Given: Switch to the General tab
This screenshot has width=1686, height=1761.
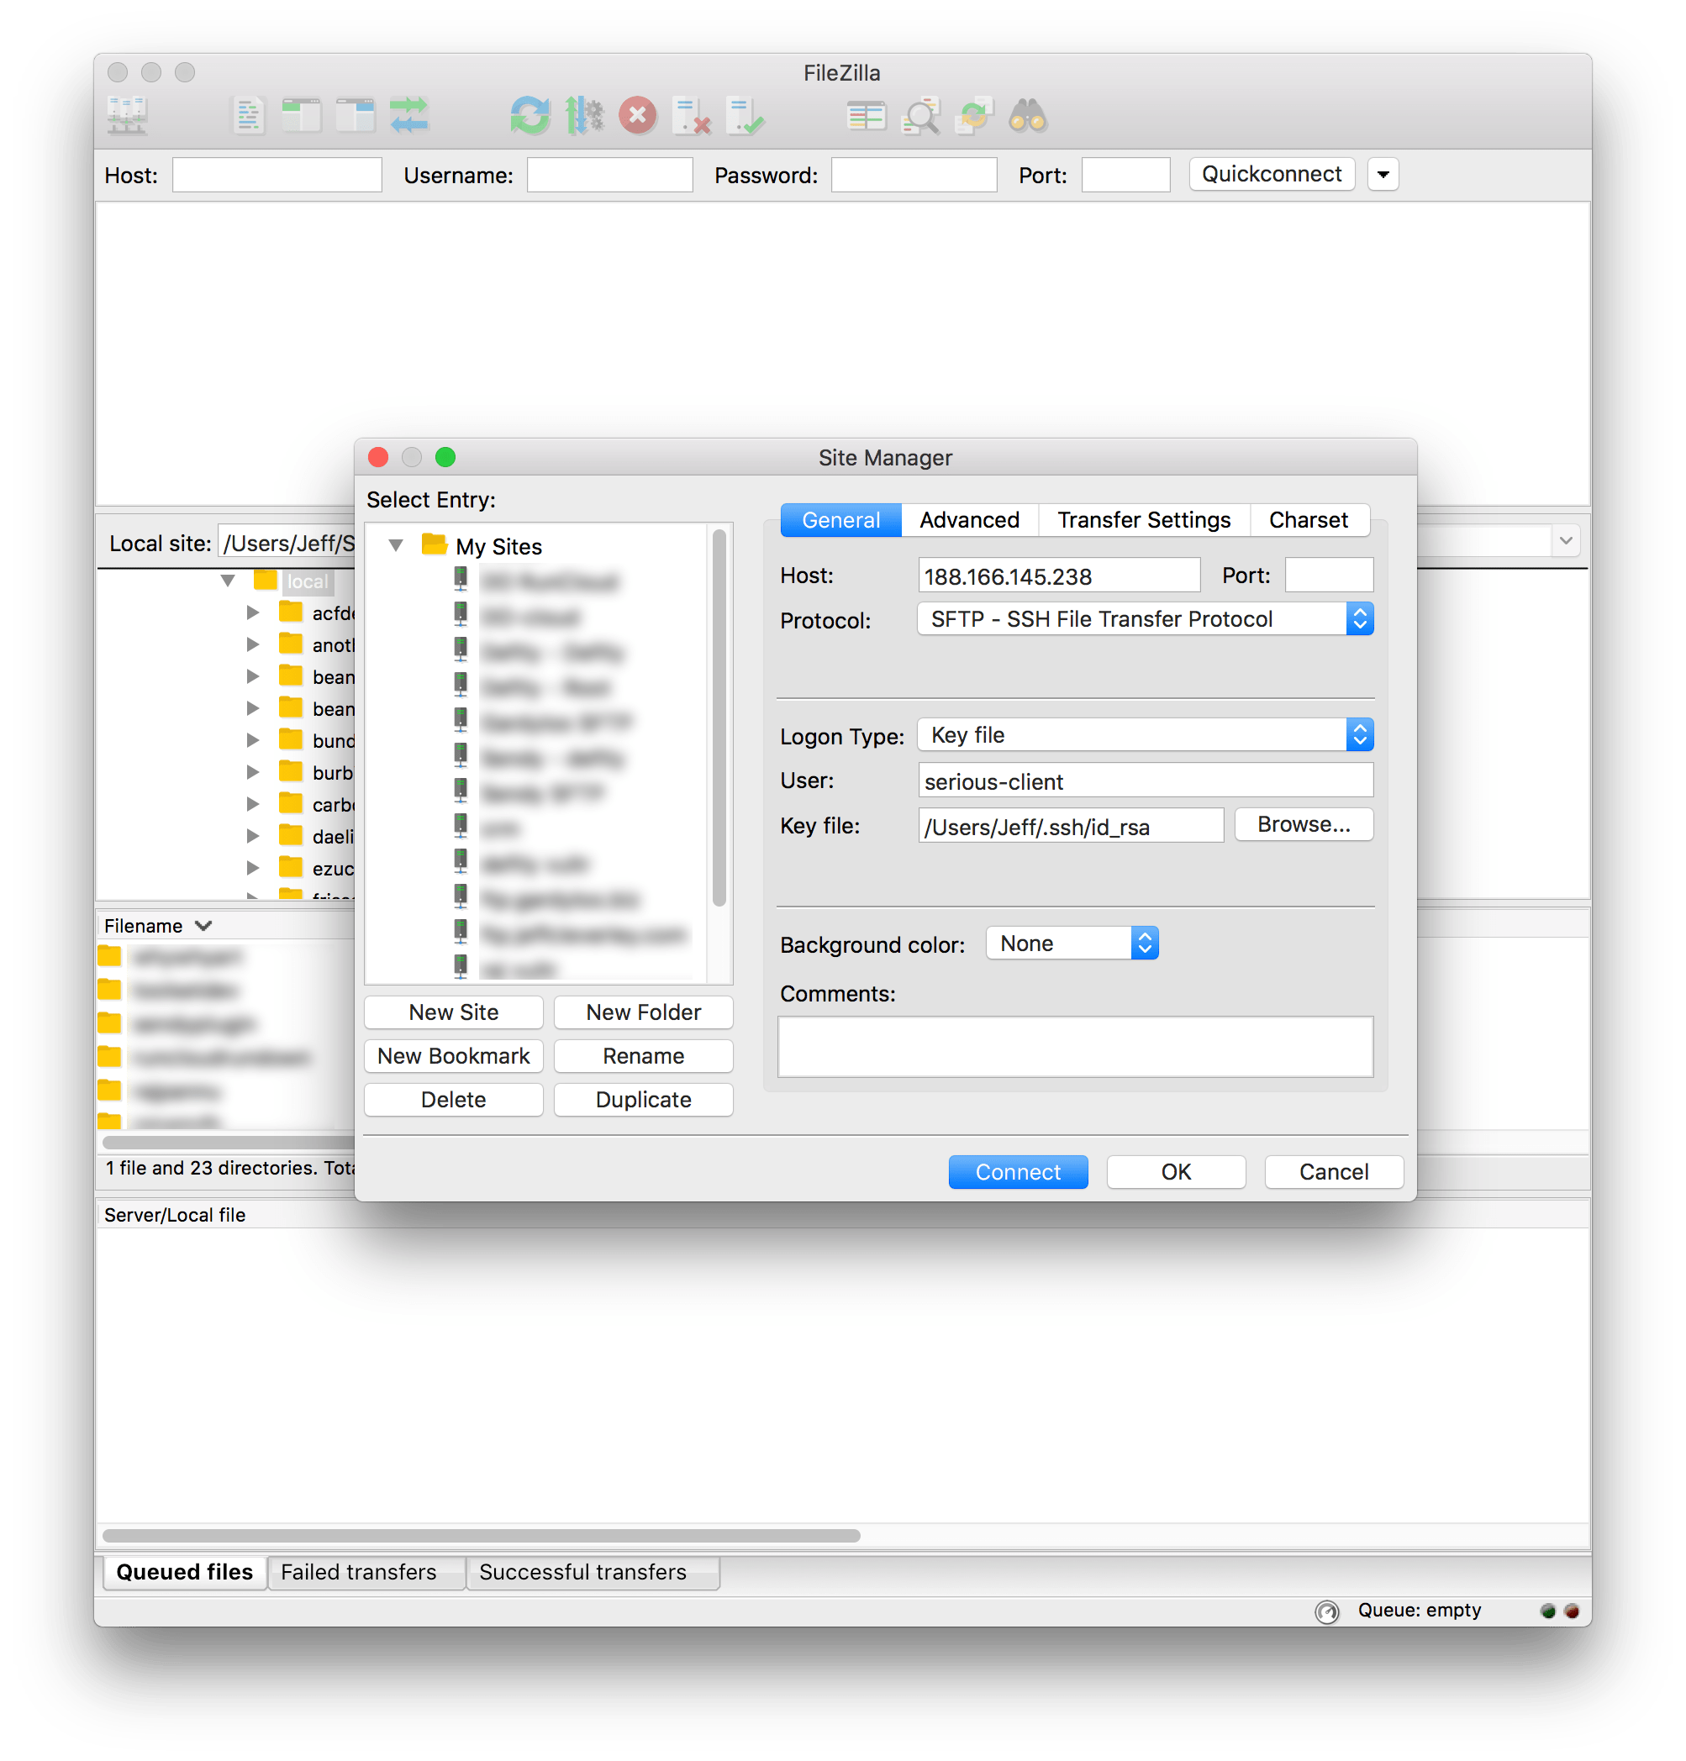Looking at the screenshot, I should 840,520.
